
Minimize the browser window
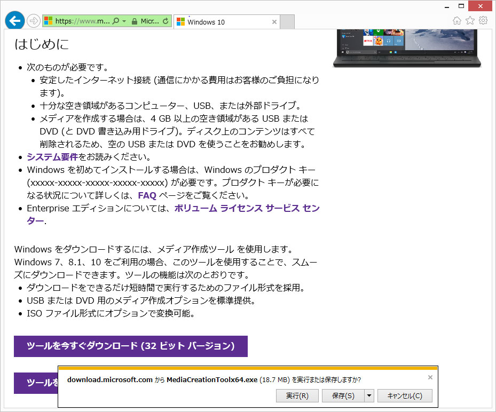[447, 6]
